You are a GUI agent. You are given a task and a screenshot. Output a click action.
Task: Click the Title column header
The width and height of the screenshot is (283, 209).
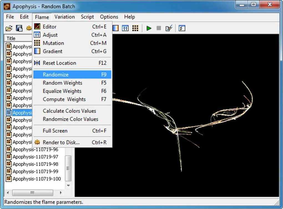[18, 38]
